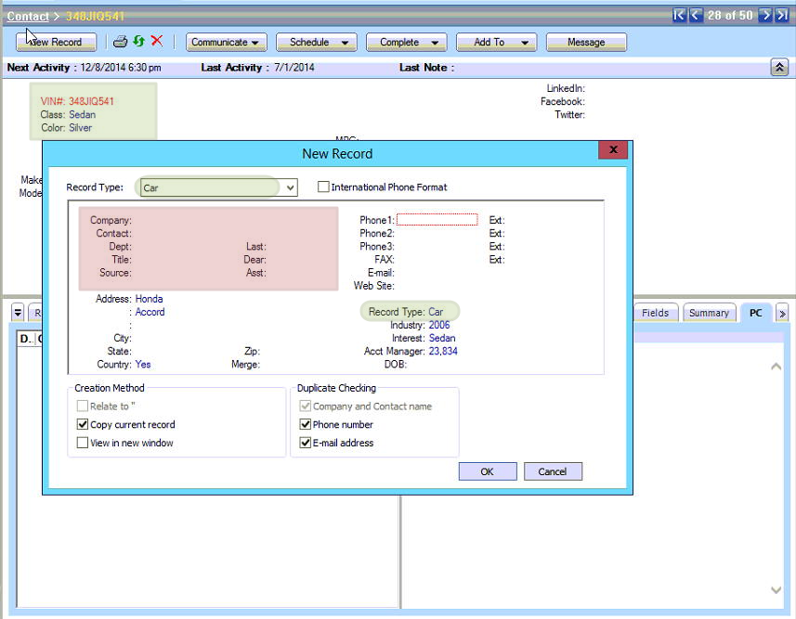Screen dimensions: 796x619
Task: Open the print dialog via printer icon
Action: click(120, 42)
